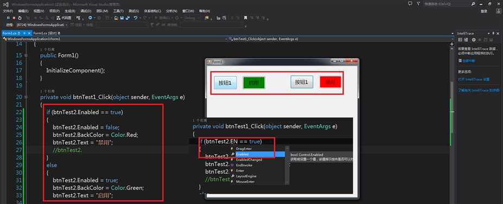503x204 pixels.
Task: Click the account avatar icon beside 登录
Action: [x=499, y=11]
